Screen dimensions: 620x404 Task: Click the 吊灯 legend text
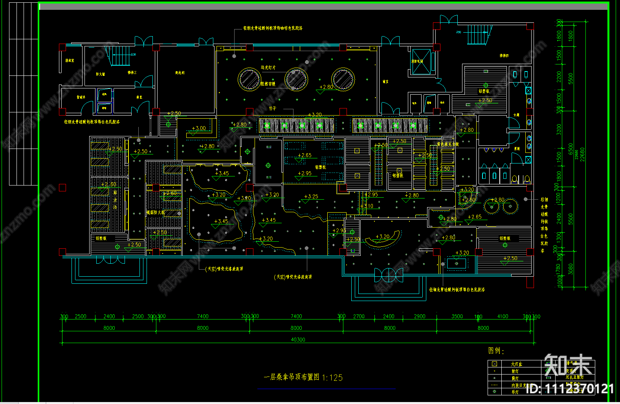click(x=515, y=392)
